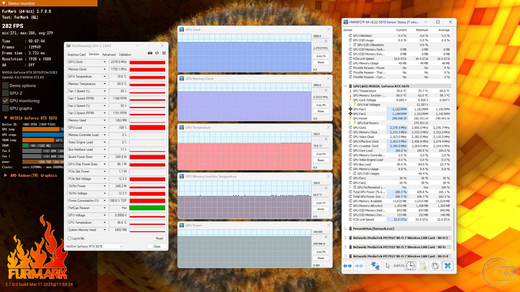Click the GPU-Z title bar app icon
The image size is (520, 292).
(69, 46)
